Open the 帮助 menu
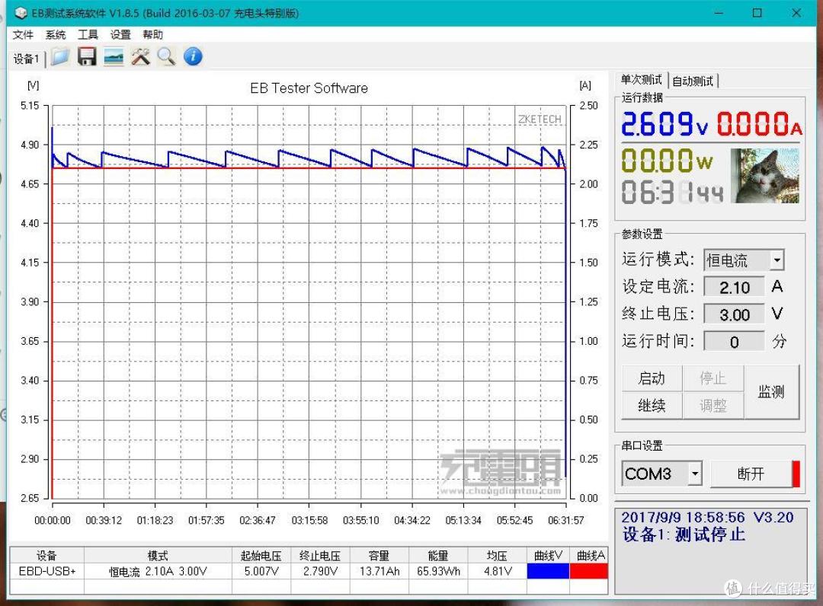This screenshot has height=606, width=823. coord(152,34)
